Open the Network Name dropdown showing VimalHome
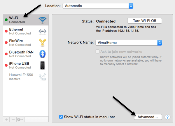The image size is (175, 126). (129, 43)
